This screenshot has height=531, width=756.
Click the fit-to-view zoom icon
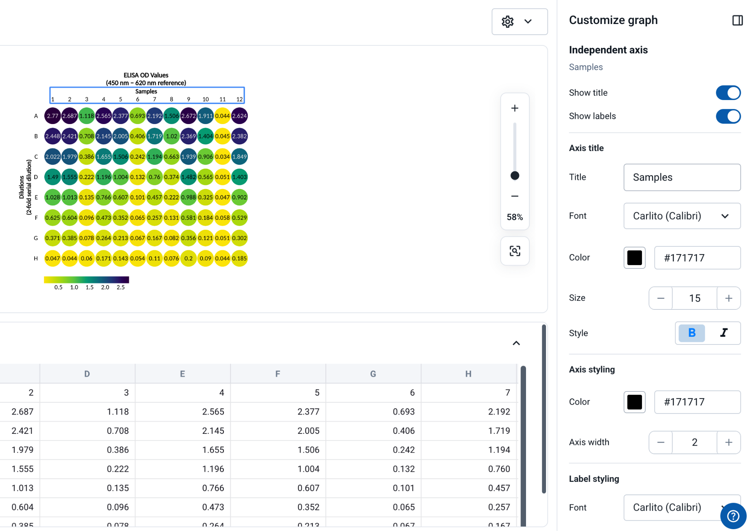[515, 251]
